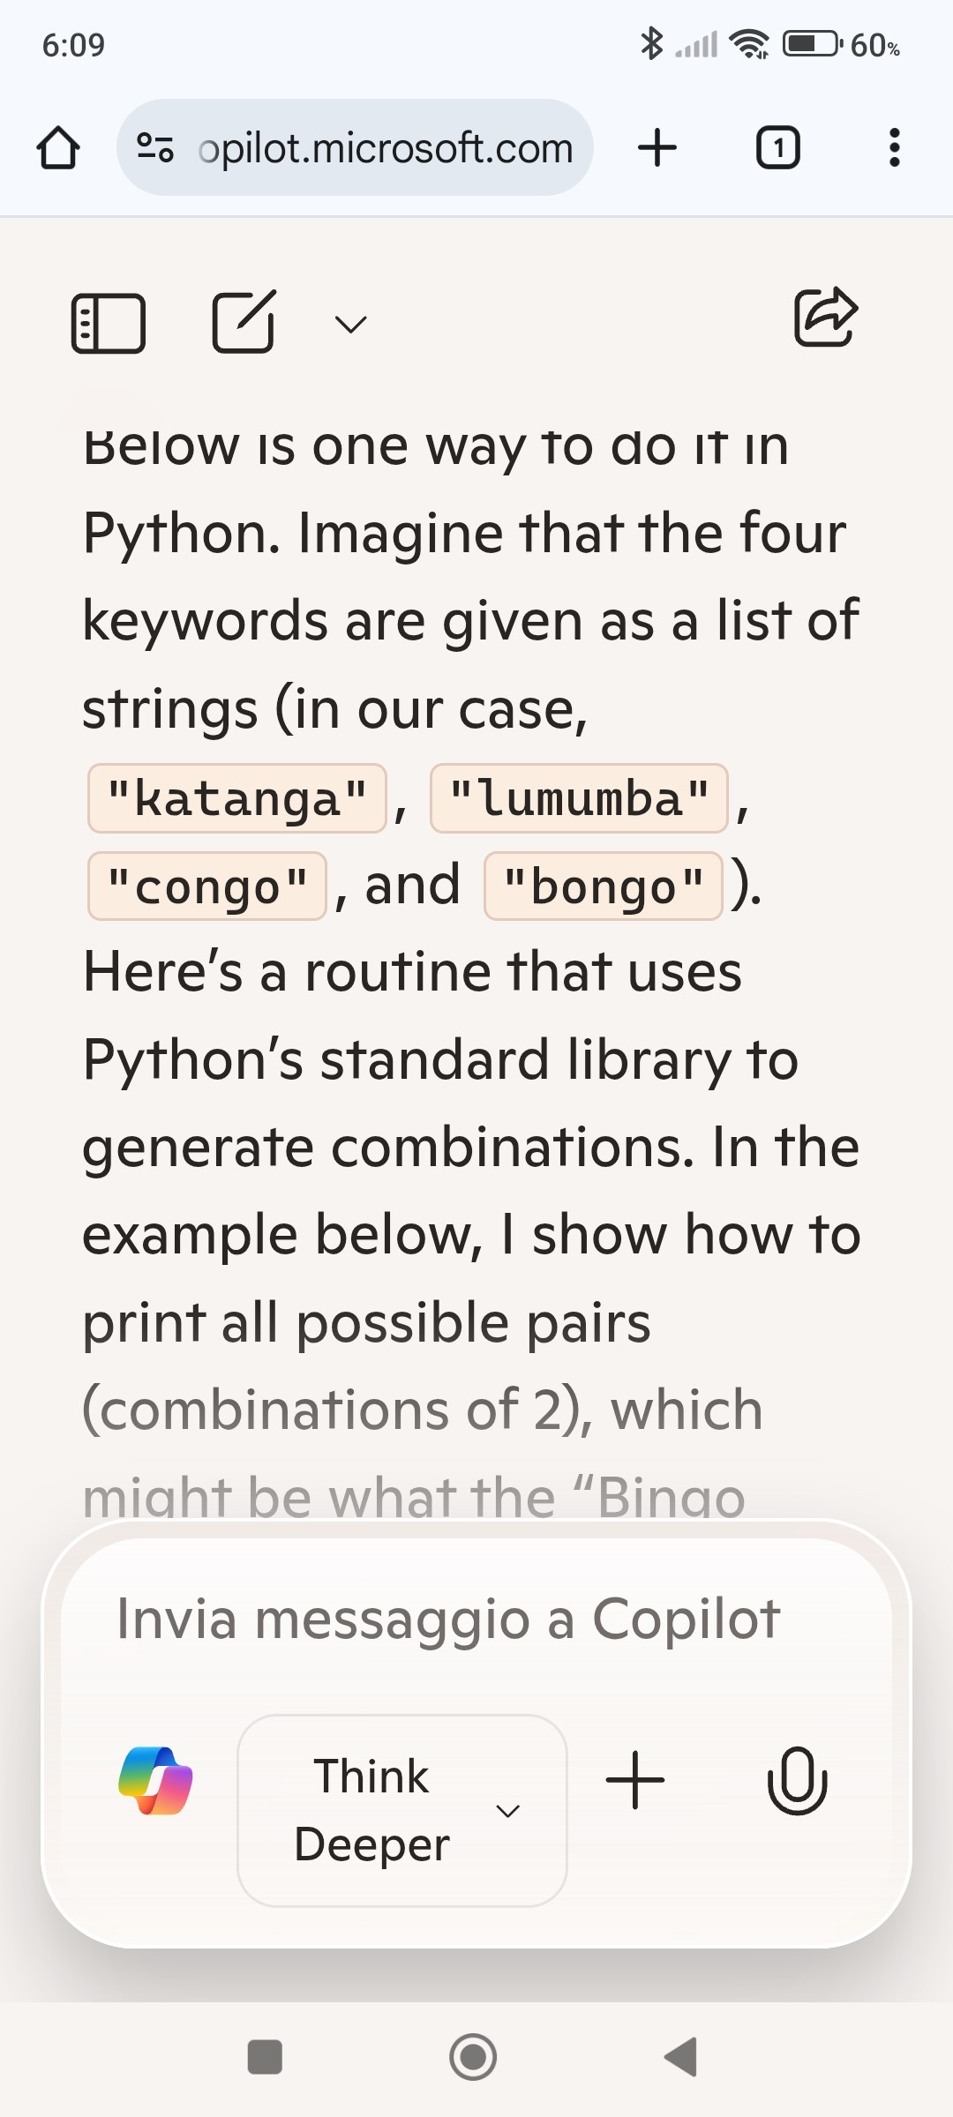This screenshot has height=2117, width=953.
Task: Tap the "katanga" code snippet
Action: point(237,798)
